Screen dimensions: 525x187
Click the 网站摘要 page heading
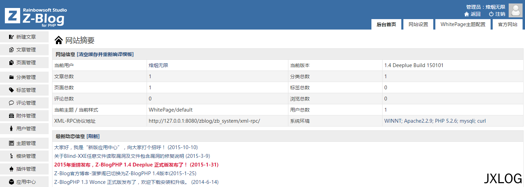coord(80,40)
